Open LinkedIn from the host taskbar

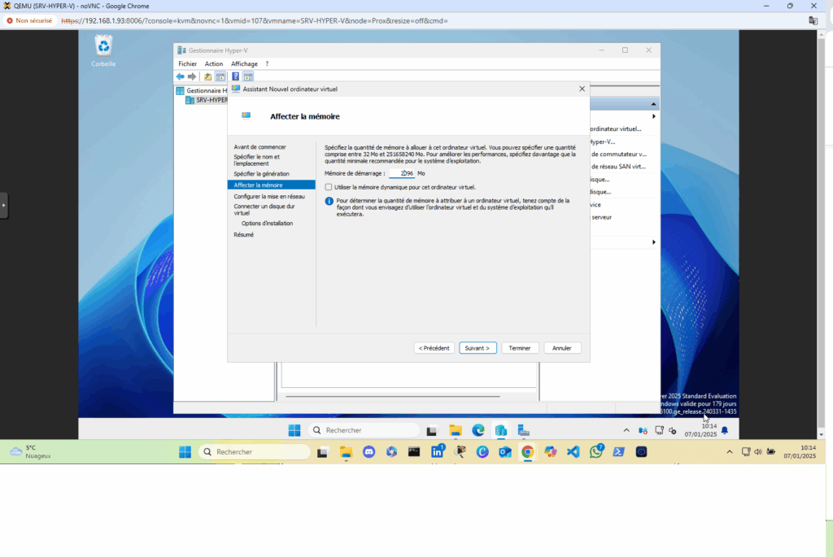[438, 452]
